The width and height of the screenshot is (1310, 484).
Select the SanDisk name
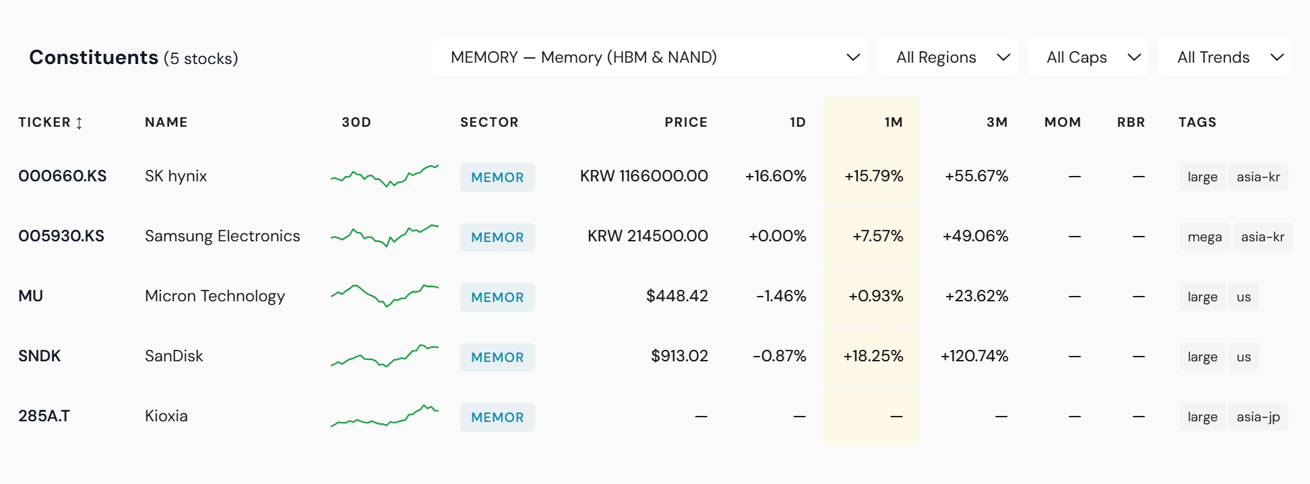click(x=174, y=356)
